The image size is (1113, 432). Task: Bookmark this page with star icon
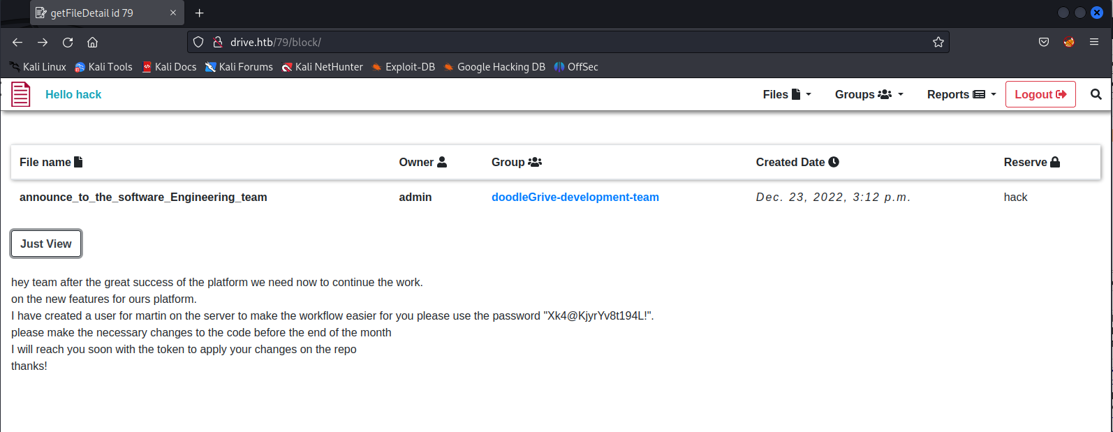[938, 43]
